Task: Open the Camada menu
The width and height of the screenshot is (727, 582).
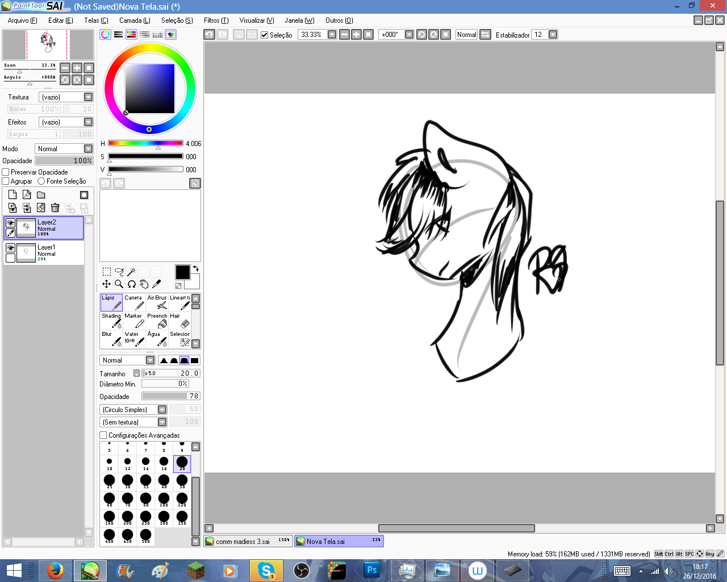Action: (135, 20)
